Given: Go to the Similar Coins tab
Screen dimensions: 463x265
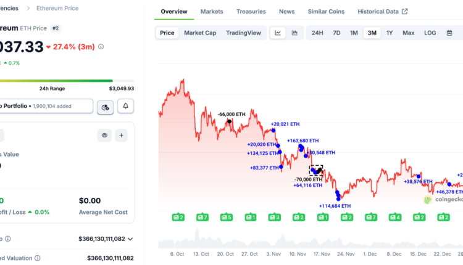Looking at the screenshot, I should point(327,11).
